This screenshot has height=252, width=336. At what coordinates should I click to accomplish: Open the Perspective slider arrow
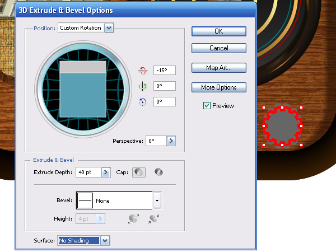pyautogui.click(x=171, y=141)
